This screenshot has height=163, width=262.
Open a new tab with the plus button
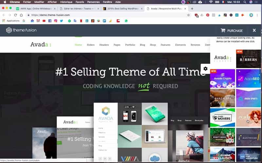point(192,9)
